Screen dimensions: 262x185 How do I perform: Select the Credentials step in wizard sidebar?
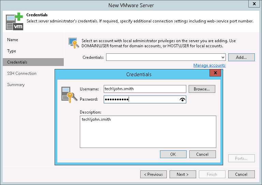coord(33,62)
